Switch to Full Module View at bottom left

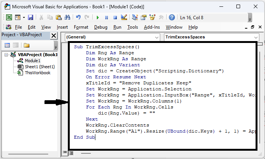click(x=71, y=153)
